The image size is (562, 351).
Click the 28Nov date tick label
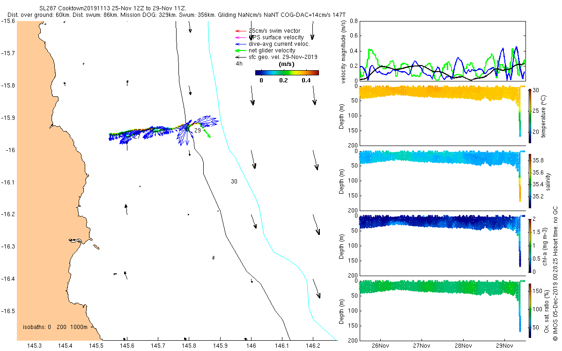click(x=463, y=347)
